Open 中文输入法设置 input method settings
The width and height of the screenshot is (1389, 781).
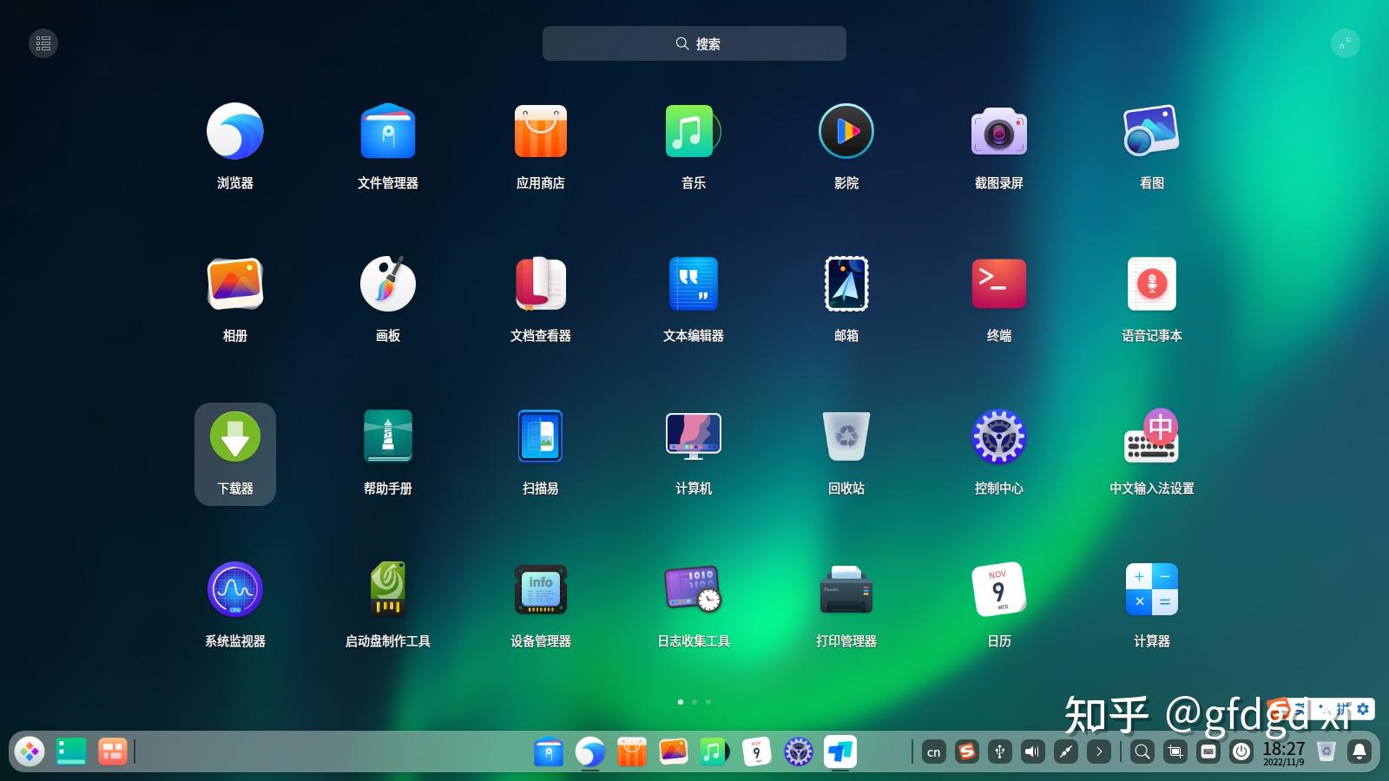coord(1151,436)
